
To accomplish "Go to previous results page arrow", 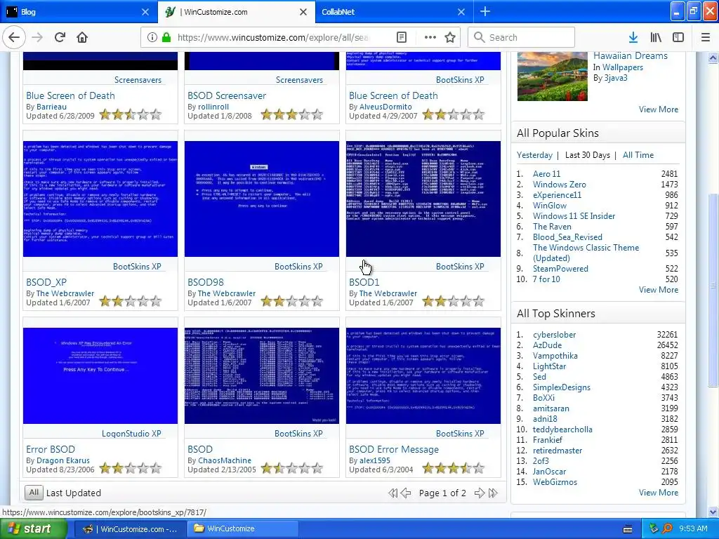I will (406, 493).
